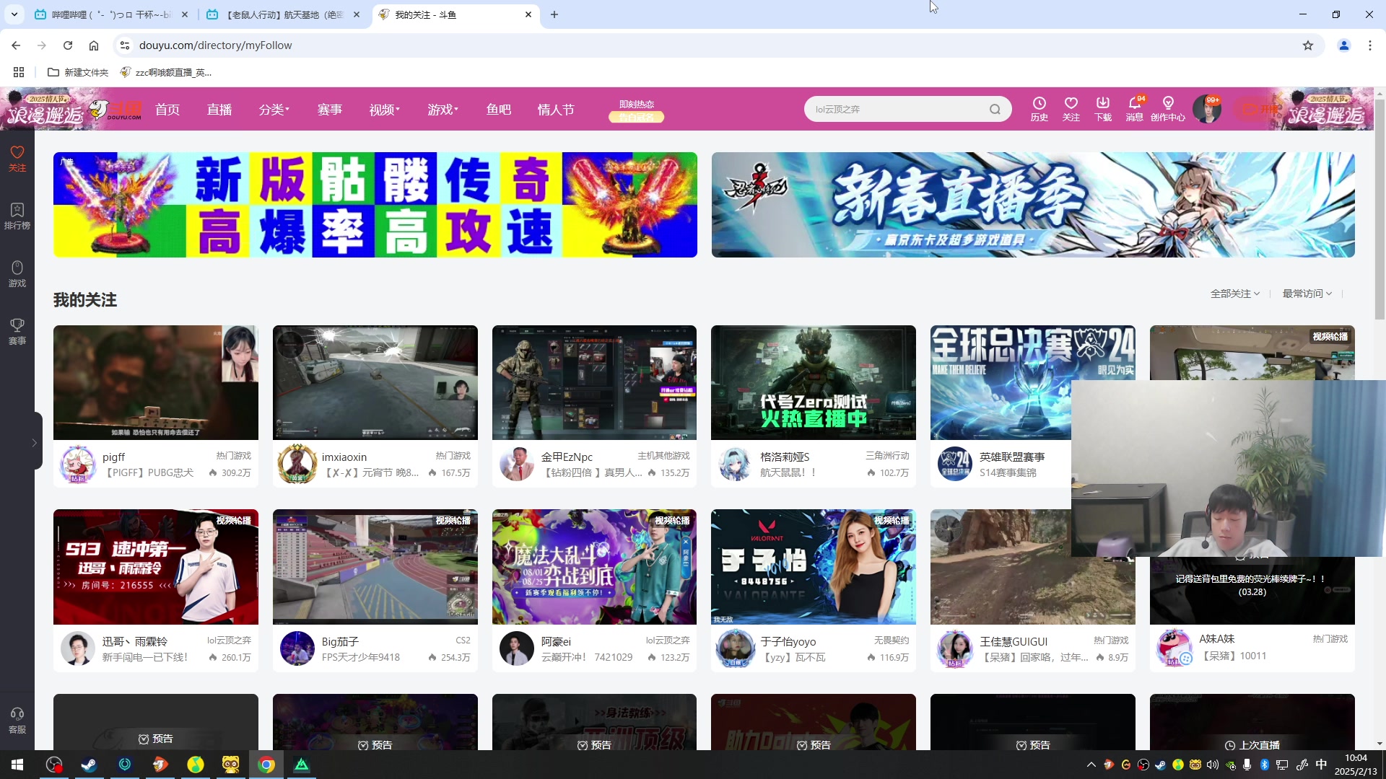
Task: Open the 历史 history icon in the header
Action: click(1039, 109)
